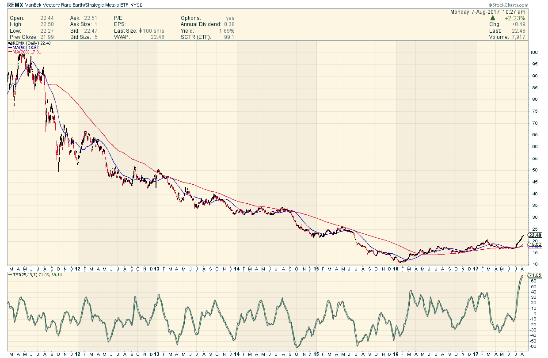Image resolution: width=548 pixels, height=358 pixels.
Task: Click the Options value yes
Action: point(230,19)
